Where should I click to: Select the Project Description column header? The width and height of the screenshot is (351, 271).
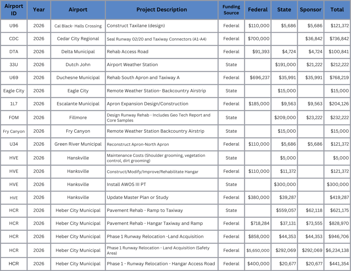161,10
